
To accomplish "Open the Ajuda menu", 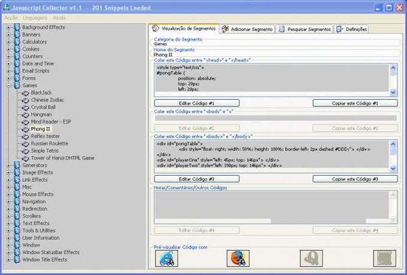I will pos(59,17).
